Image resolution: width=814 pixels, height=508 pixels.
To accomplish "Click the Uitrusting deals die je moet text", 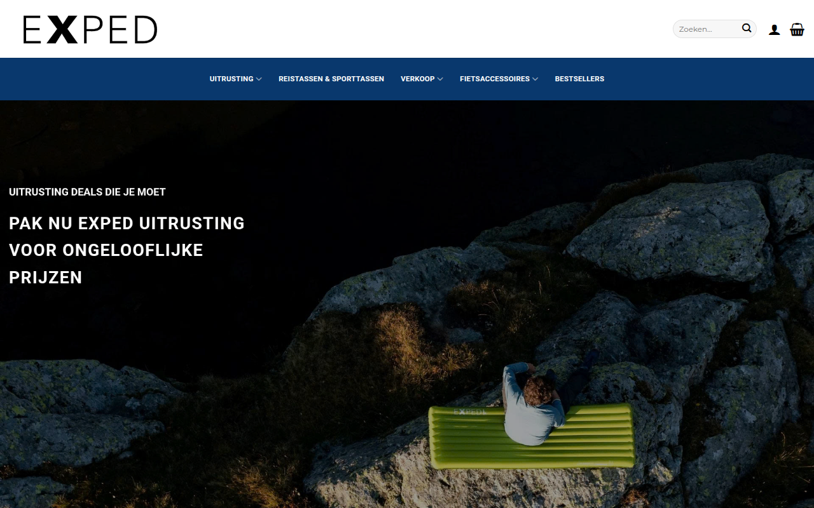I will click(87, 192).
